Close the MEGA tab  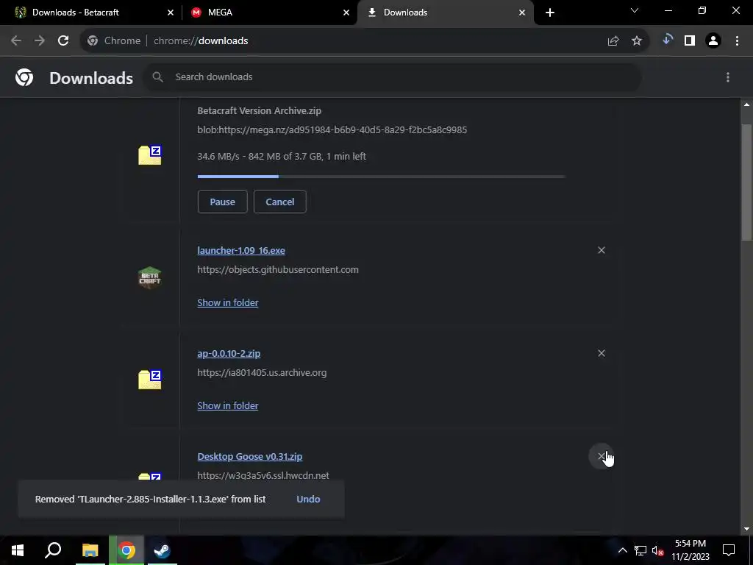point(346,13)
